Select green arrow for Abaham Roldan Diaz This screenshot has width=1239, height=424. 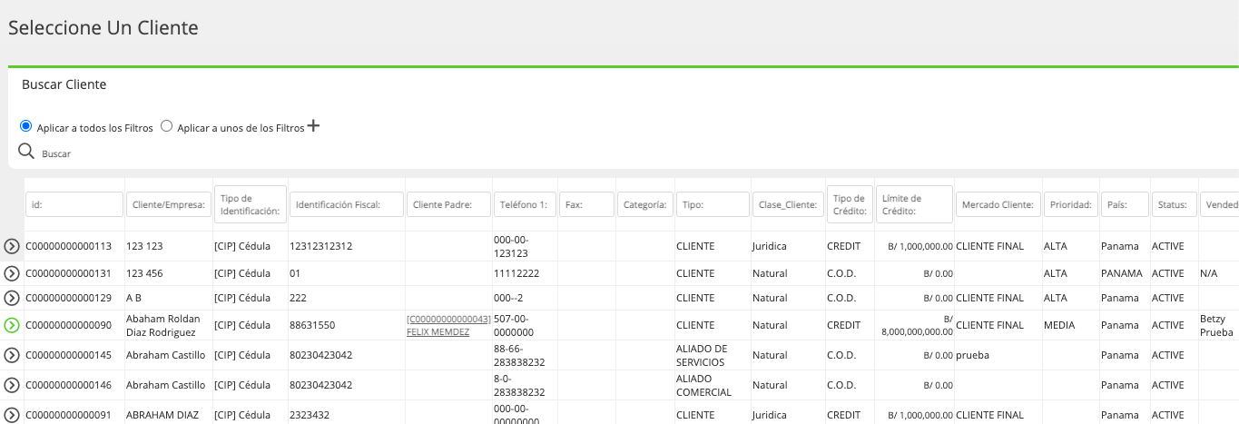(x=12, y=325)
